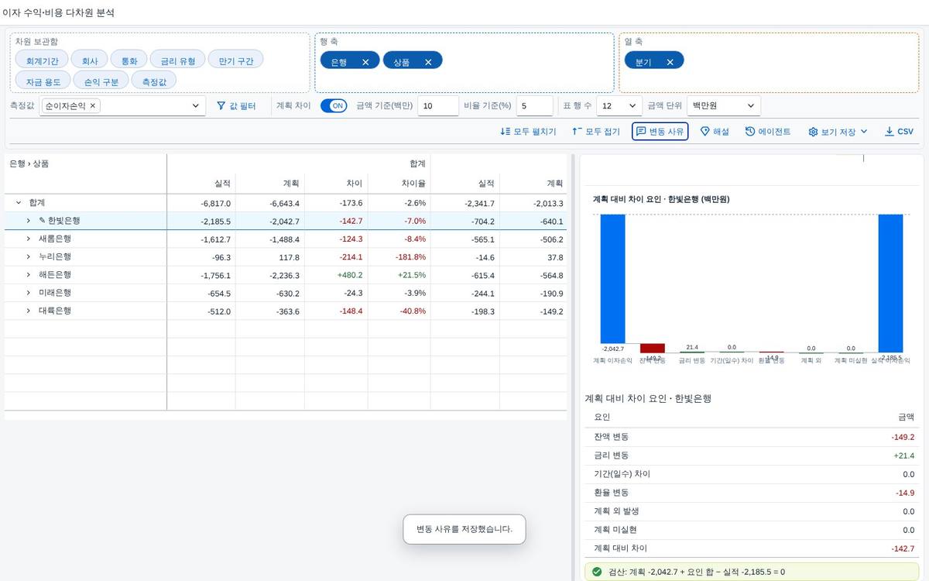Click the 금액 기준(백만) input field
929x581 pixels.
[x=437, y=105]
